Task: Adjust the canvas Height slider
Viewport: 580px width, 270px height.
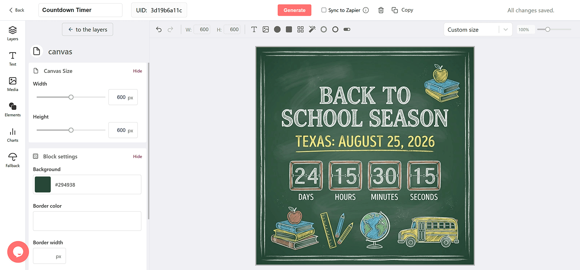Action: coord(71,130)
